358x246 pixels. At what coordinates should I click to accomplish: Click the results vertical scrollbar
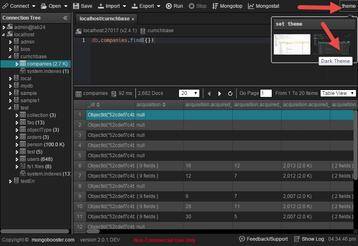(356, 145)
